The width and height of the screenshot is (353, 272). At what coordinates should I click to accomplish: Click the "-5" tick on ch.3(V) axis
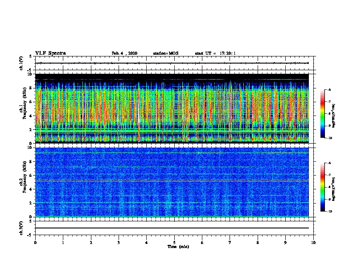[30, 235]
